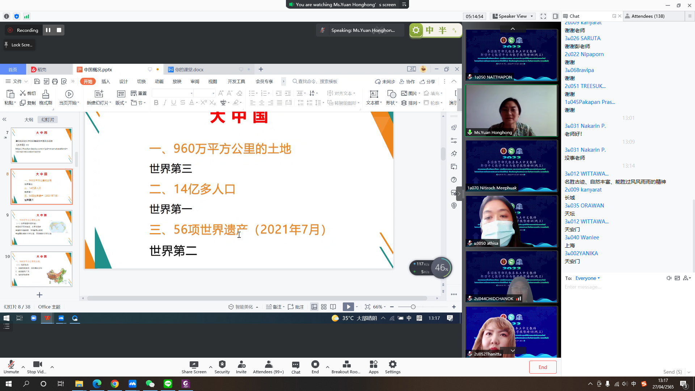Screen dimensions: 695x391
Task: Open Zoom Apps
Action: click(374, 367)
